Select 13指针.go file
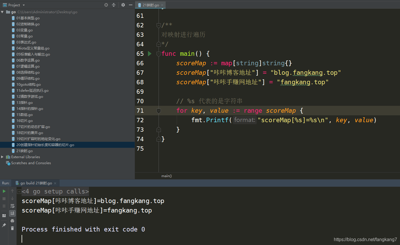 tap(24, 103)
